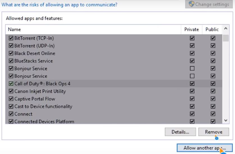235x154 pixels.
Task: Select the Black Desert Online row text
Action: 35,53
